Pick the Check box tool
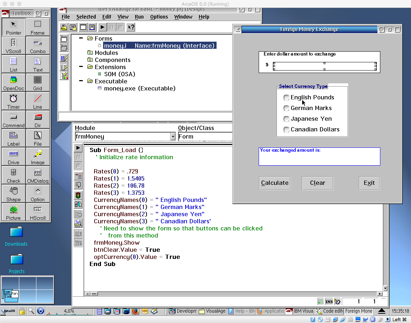 tap(14, 176)
